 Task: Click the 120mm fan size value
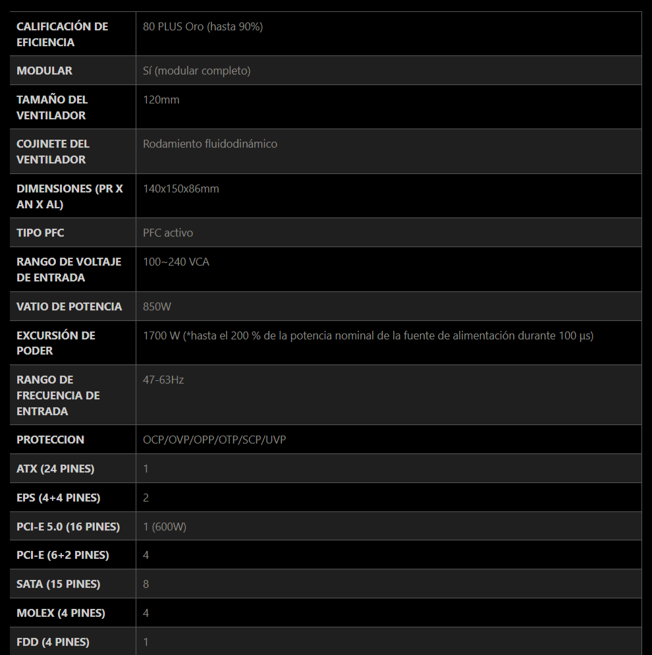pyautogui.click(x=161, y=100)
